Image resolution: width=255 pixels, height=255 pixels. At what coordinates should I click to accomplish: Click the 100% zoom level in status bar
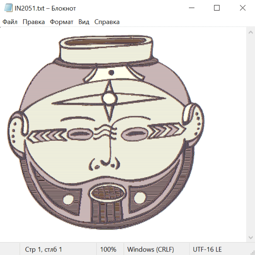(x=108, y=249)
